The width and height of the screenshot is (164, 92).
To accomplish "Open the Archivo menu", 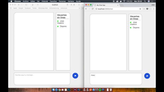I will click(26, 1).
